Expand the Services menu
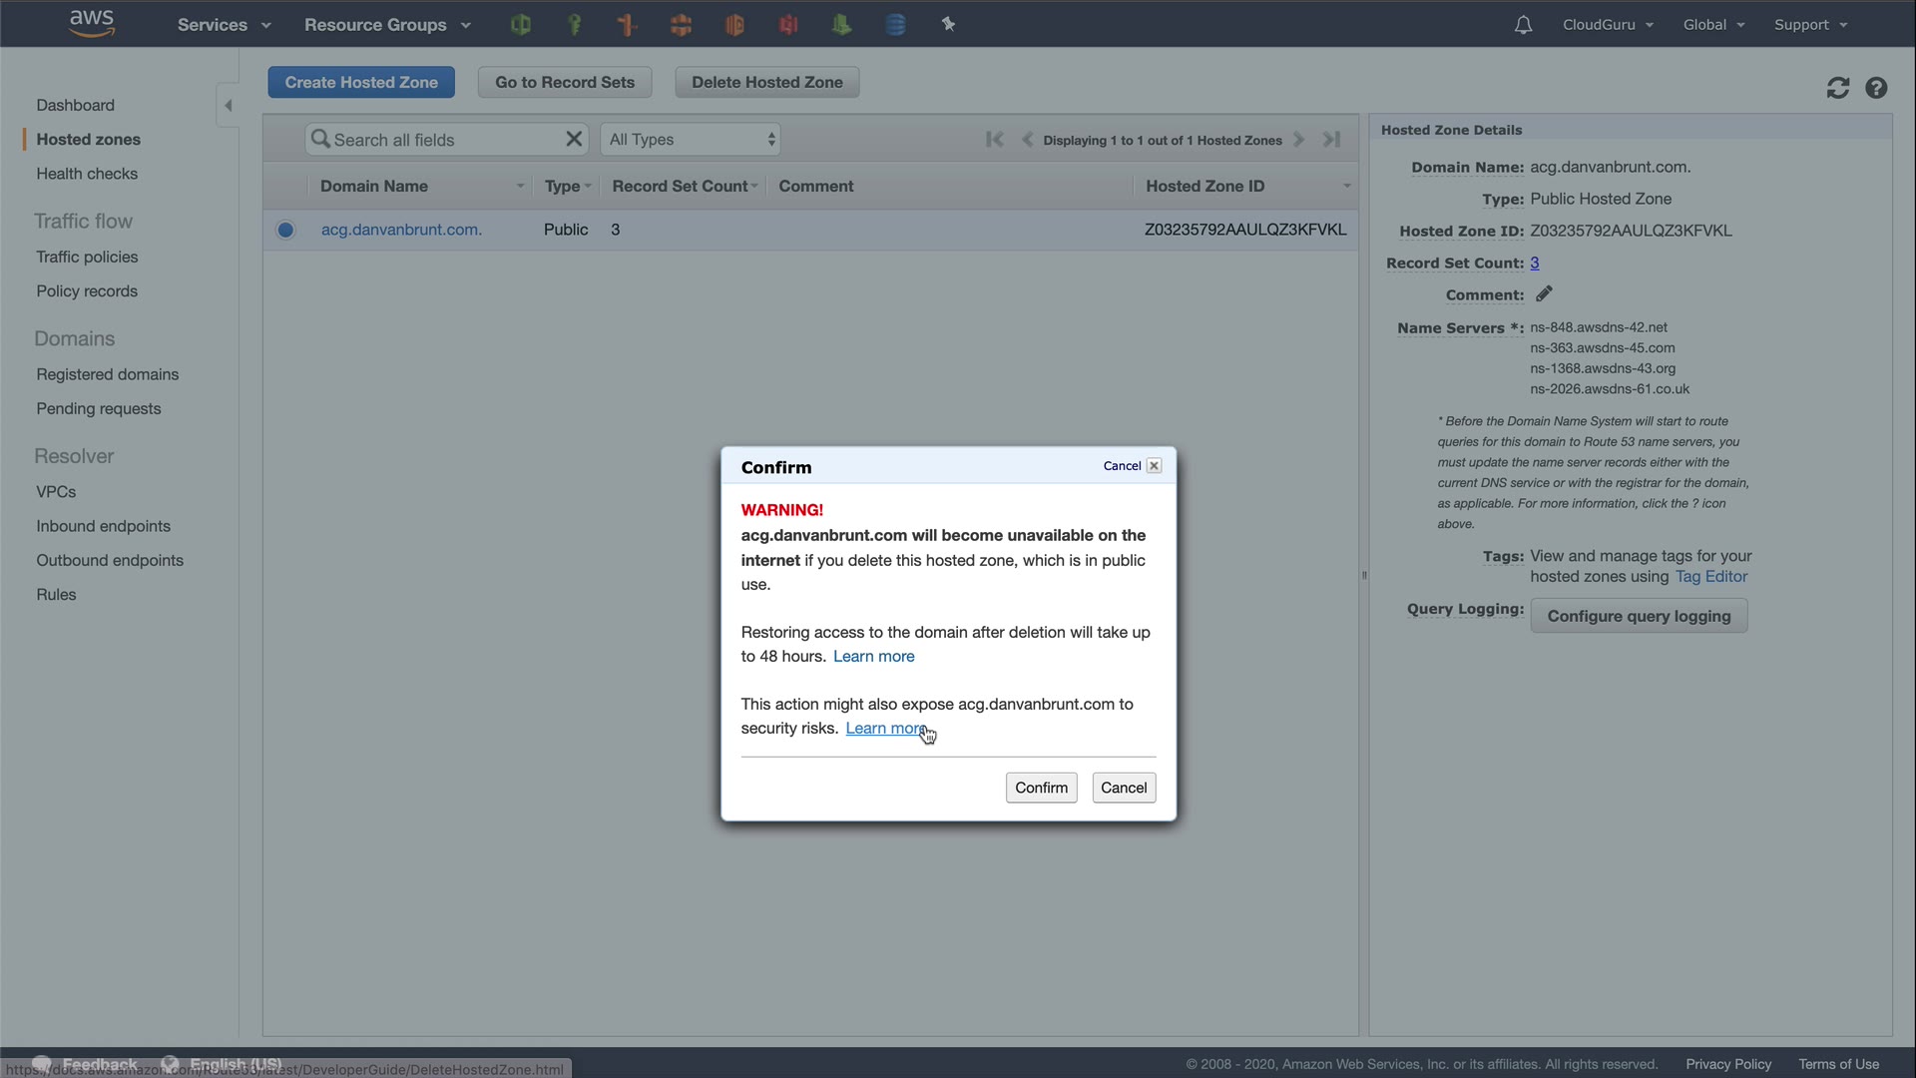 [x=224, y=25]
